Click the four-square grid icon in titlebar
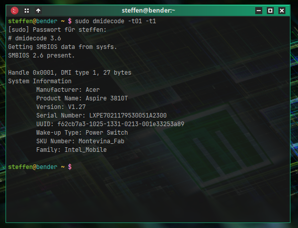 click(x=27, y=11)
